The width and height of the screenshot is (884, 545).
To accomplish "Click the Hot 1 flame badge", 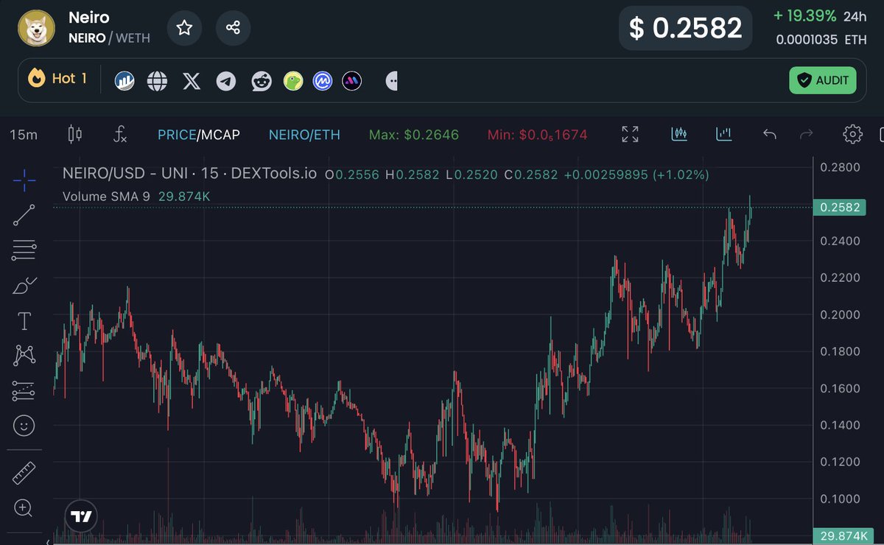I will [x=57, y=78].
